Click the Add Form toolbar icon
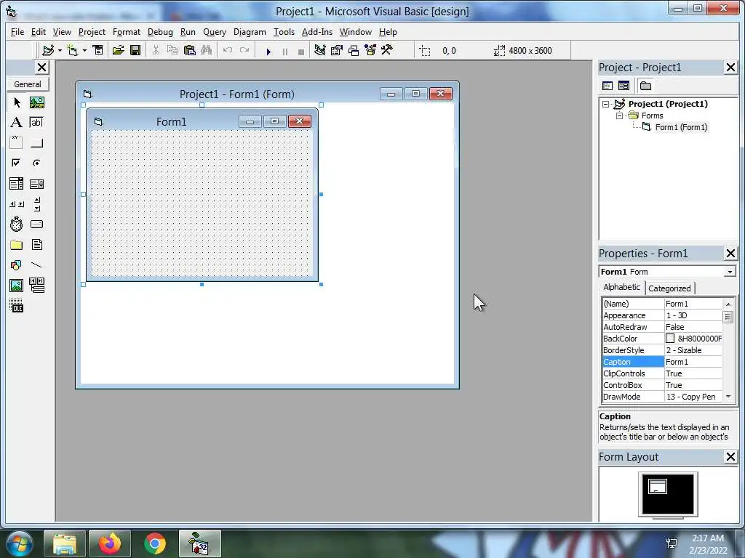 [x=72, y=50]
